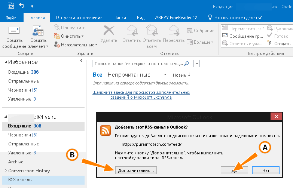Open the Папка ribbon tab
The image size is (293, 188).
(120, 18)
